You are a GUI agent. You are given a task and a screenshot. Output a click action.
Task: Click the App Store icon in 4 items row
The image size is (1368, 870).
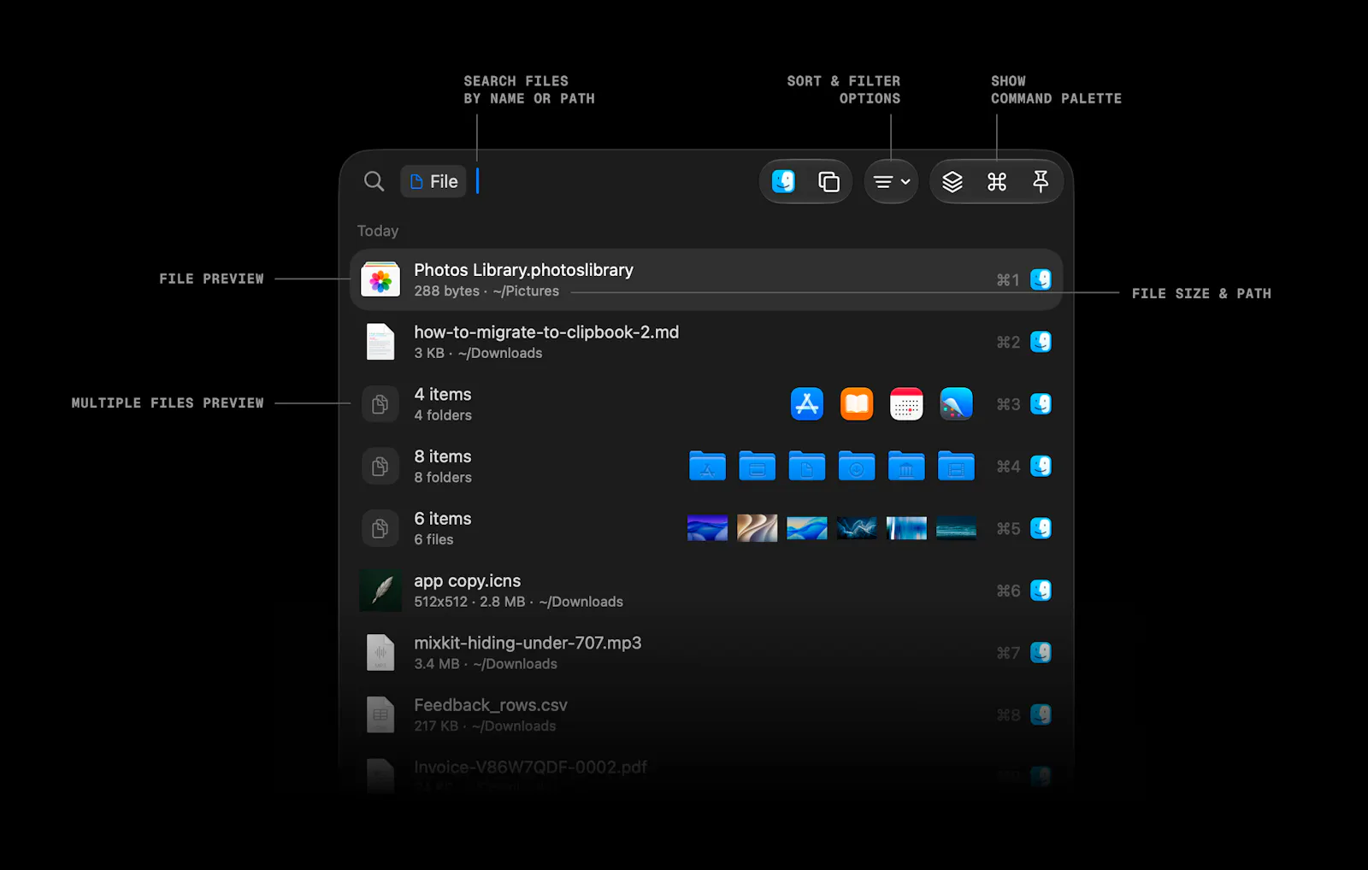[x=807, y=404]
